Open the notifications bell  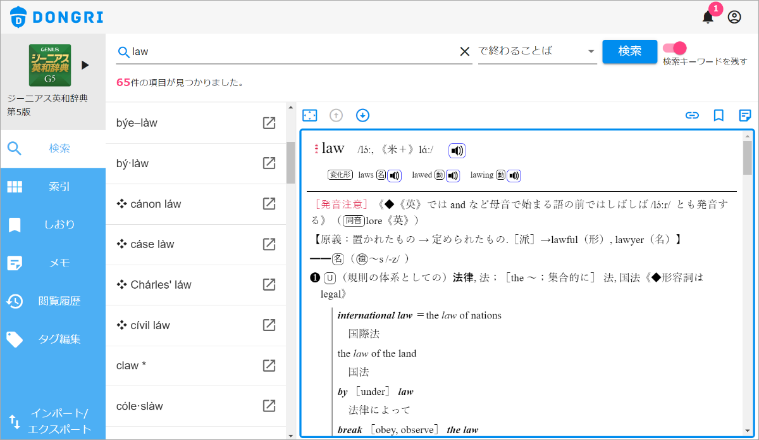point(708,17)
